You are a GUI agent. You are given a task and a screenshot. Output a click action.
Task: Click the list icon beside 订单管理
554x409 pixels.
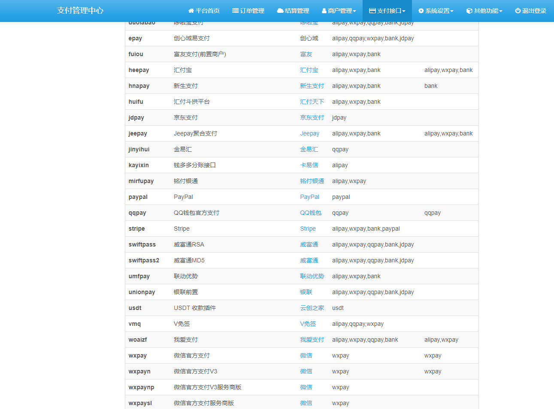click(x=235, y=11)
